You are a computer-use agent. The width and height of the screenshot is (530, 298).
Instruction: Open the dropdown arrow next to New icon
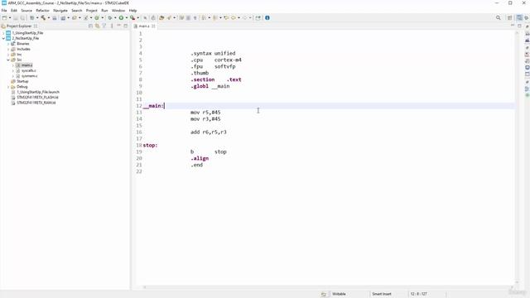pyautogui.click(x=10, y=18)
